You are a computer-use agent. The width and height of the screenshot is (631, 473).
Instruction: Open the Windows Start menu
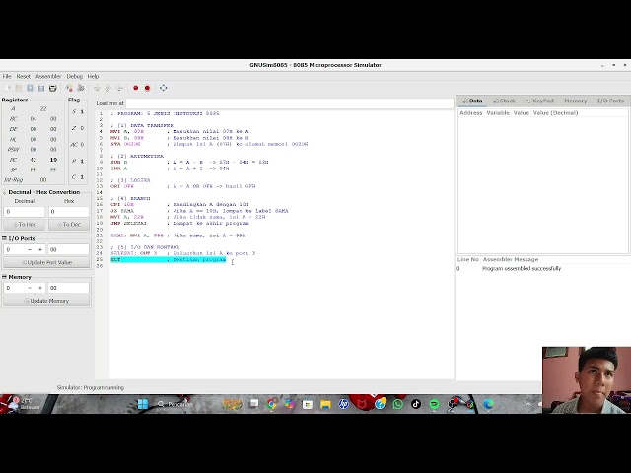[x=143, y=404]
